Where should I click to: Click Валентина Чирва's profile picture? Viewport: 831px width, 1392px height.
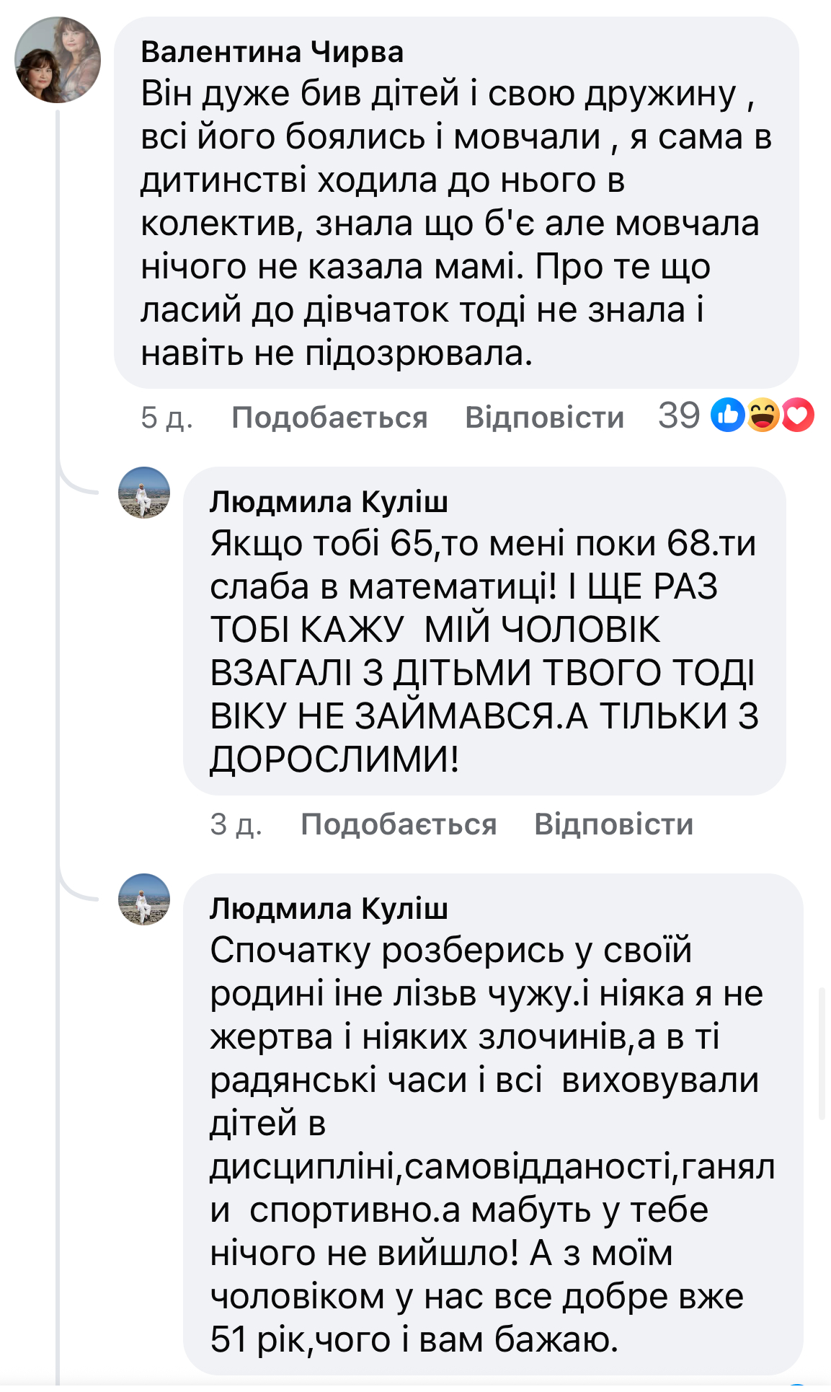(58, 60)
